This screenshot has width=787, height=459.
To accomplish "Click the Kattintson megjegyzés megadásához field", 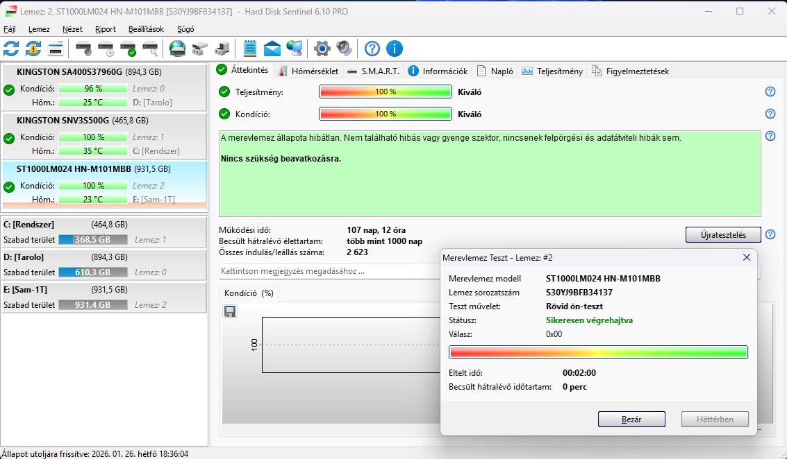I will tap(329, 271).
